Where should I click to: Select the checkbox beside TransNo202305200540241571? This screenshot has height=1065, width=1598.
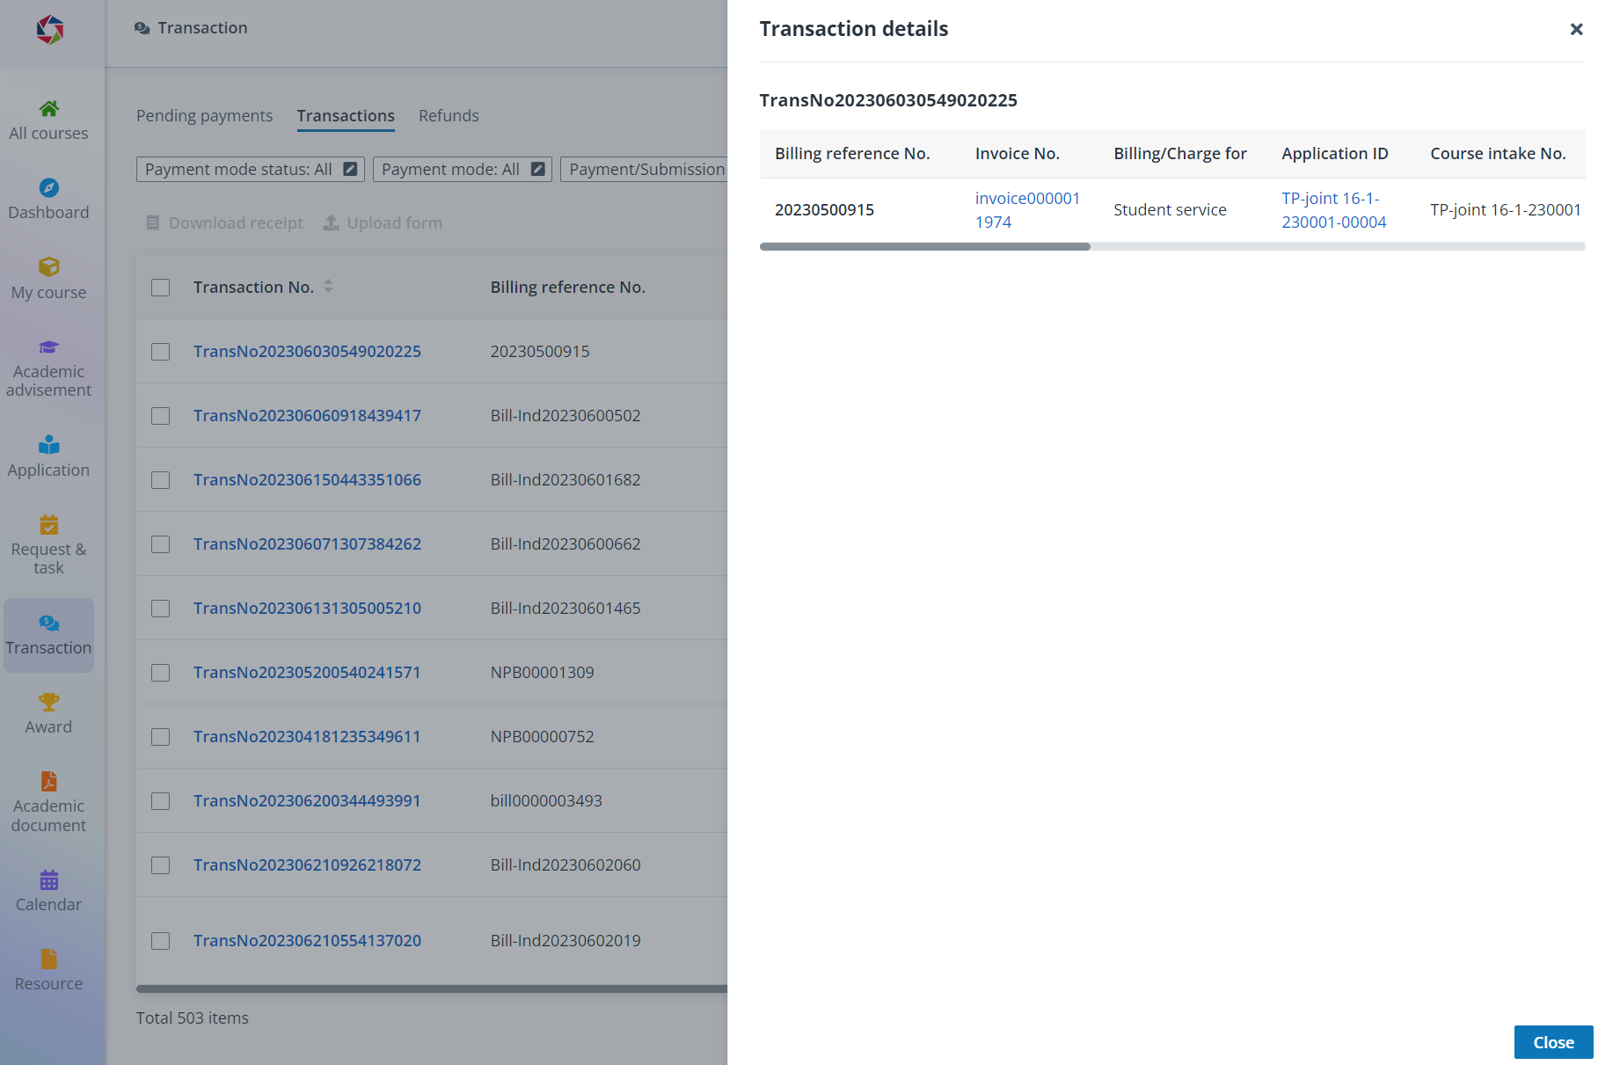[x=160, y=672]
